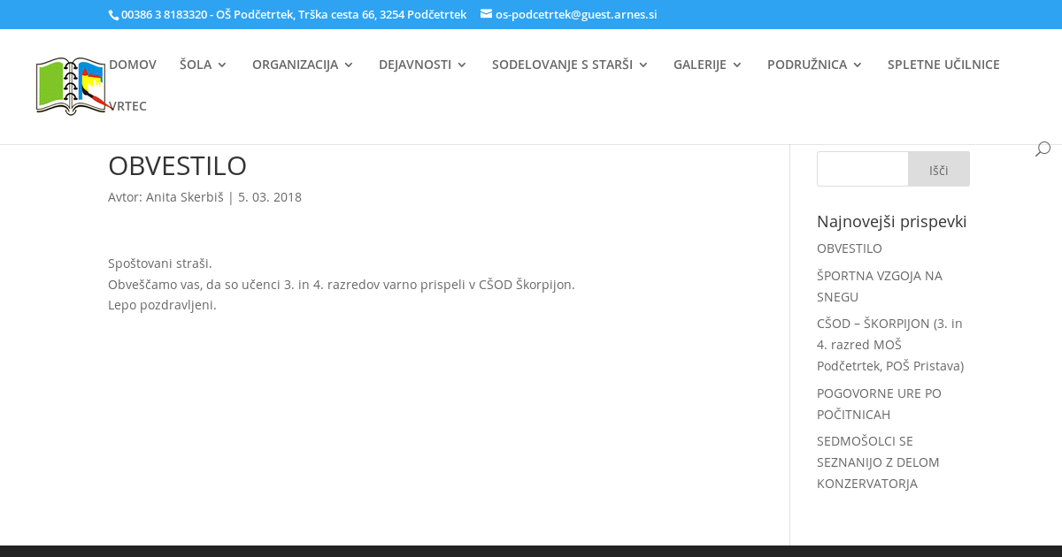This screenshot has height=557, width=1062.
Task: Click the envelope email icon
Action: 486,14
